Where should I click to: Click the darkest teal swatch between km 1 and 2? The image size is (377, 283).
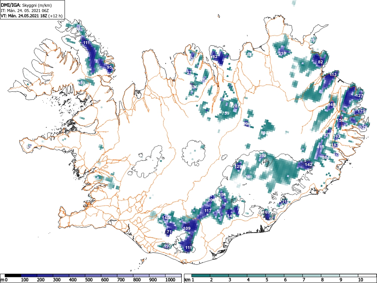click(x=201, y=275)
